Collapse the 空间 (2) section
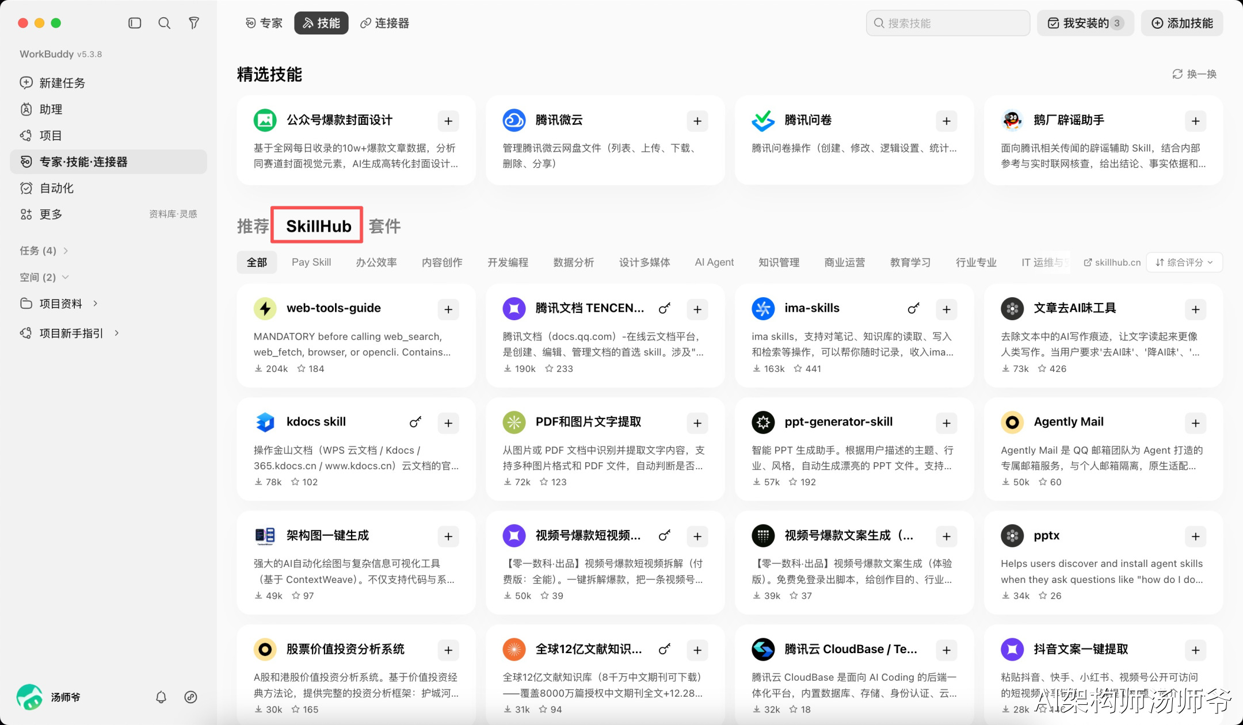The height and width of the screenshot is (725, 1243). pyautogui.click(x=44, y=277)
